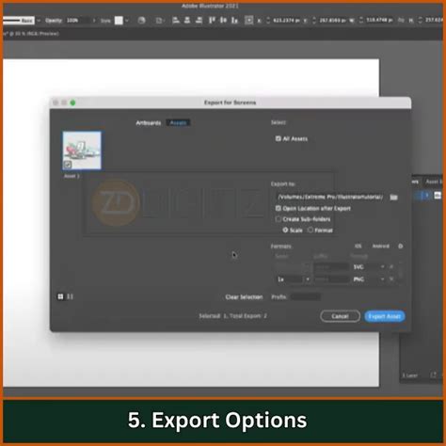Select the document tab RGB/Preview
The image size is (446, 446).
[31, 33]
